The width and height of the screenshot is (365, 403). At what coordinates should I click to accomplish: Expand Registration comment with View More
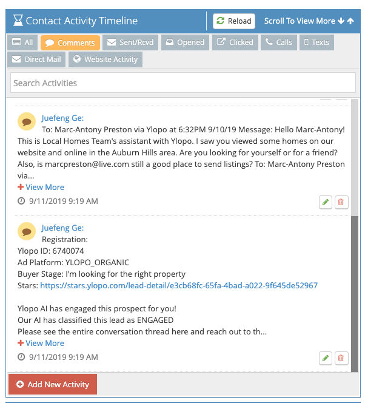click(41, 344)
